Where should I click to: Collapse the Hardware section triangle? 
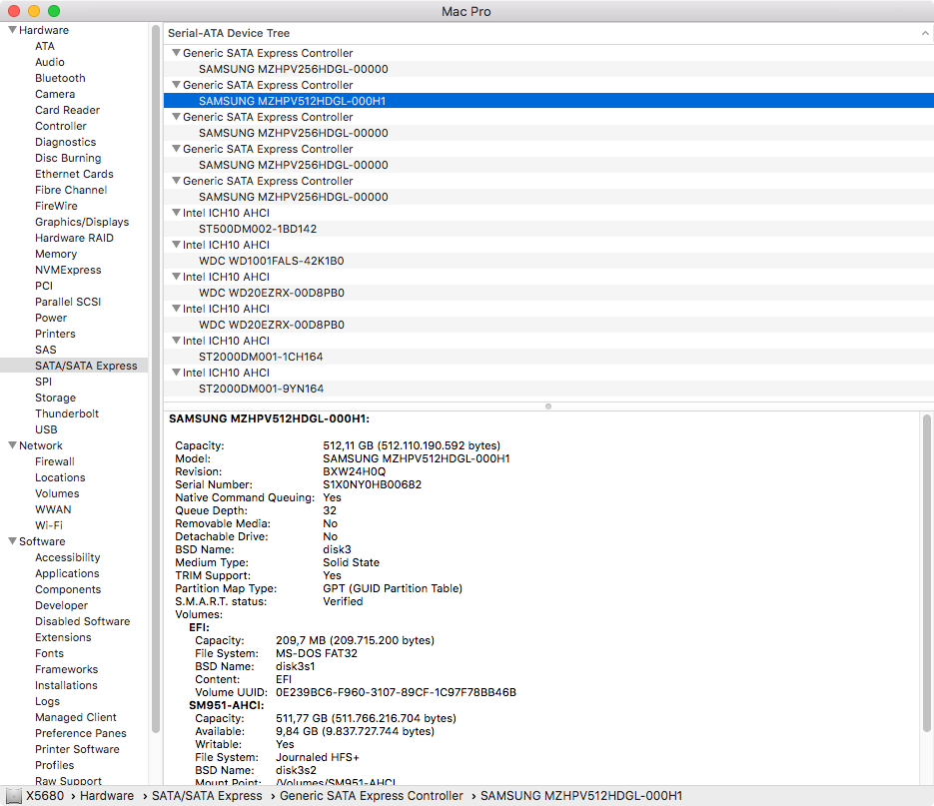pyautogui.click(x=12, y=30)
